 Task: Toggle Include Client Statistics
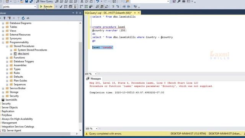click(x=91, y=7)
